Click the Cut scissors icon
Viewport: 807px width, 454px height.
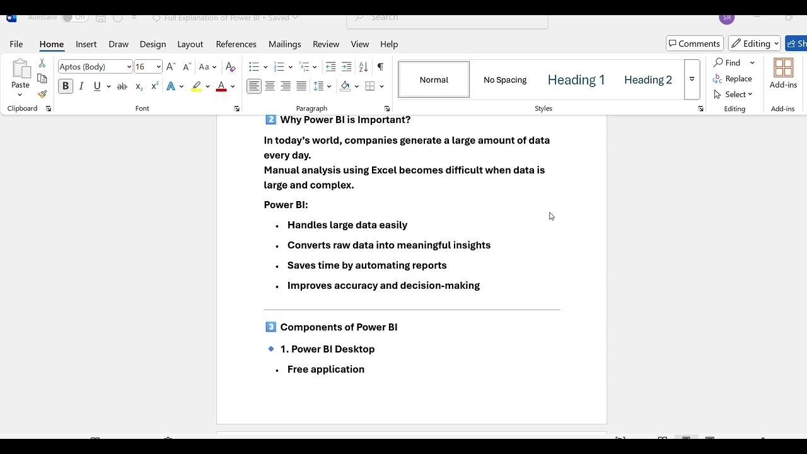pos(42,63)
